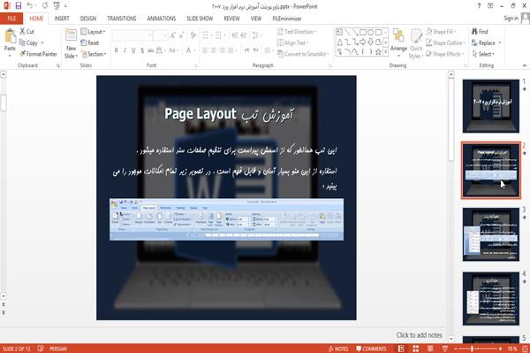Image resolution: width=530 pixels, height=353 pixels.
Task: Select the rectangle shape in Shapes gallery
Action: [363, 32]
